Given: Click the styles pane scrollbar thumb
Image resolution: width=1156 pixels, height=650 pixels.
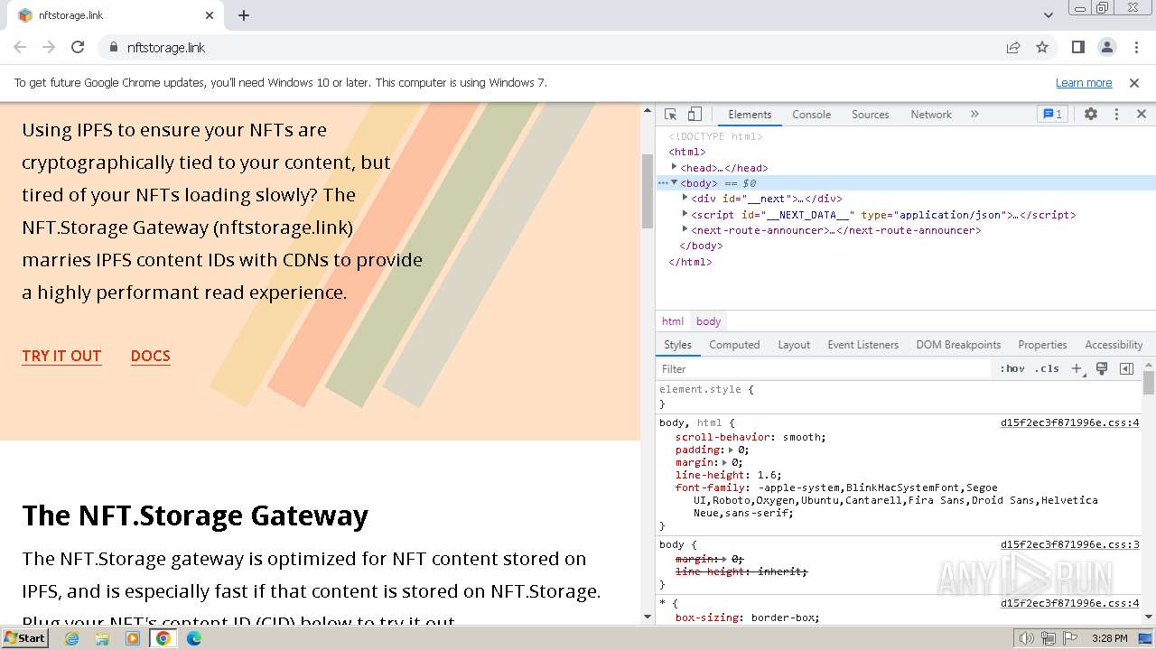Looking at the screenshot, I should click(x=1148, y=384).
